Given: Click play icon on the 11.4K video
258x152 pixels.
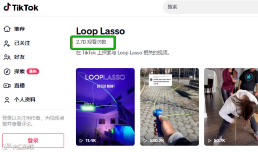Looking at the screenshot, I should (81, 141).
